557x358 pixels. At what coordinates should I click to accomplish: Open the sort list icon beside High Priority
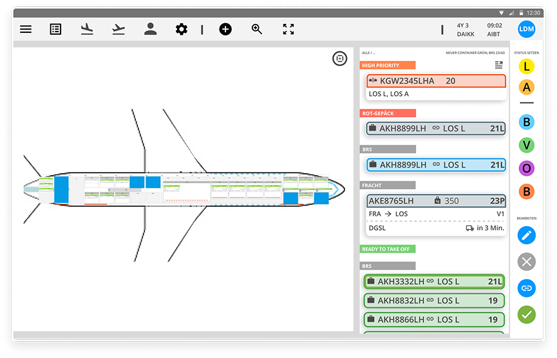pyautogui.click(x=498, y=65)
